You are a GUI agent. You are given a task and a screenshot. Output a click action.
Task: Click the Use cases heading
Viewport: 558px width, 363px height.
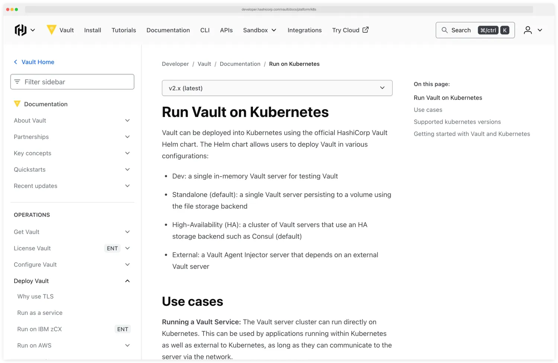pos(192,302)
